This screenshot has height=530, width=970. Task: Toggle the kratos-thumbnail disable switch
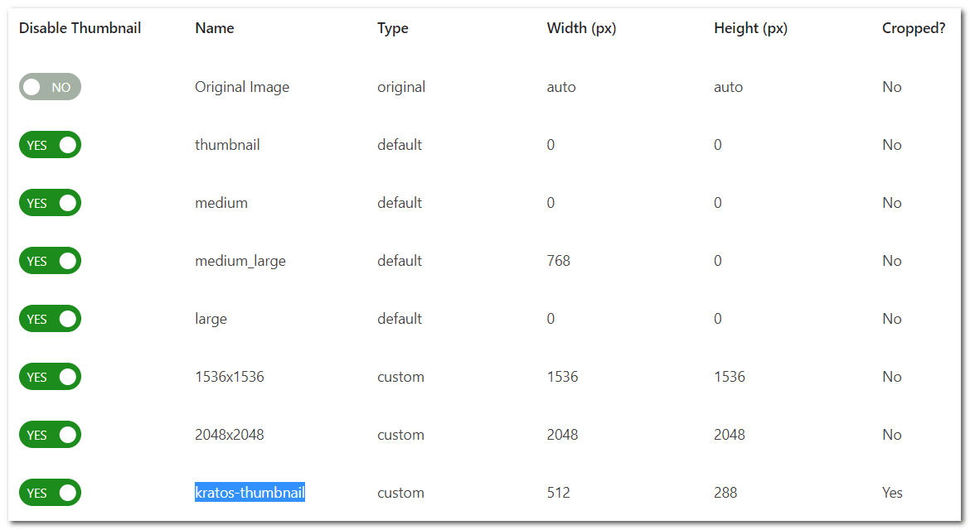tap(50, 493)
